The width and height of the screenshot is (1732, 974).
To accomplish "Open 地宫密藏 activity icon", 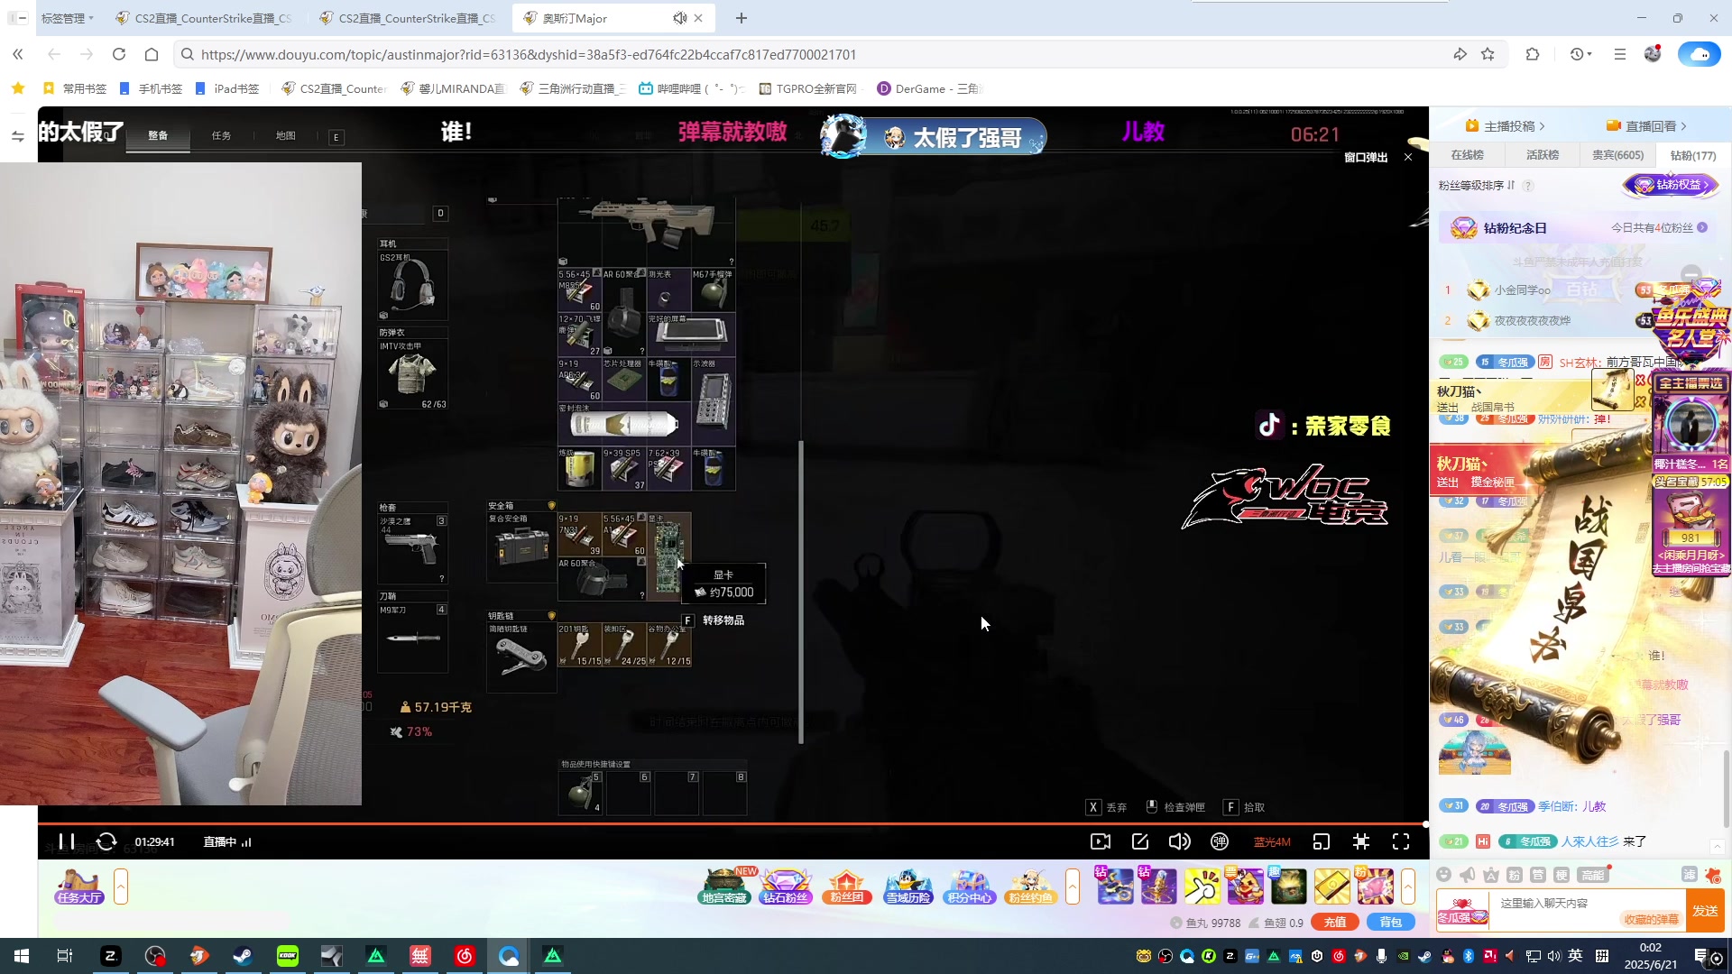I will coord(725,887).
